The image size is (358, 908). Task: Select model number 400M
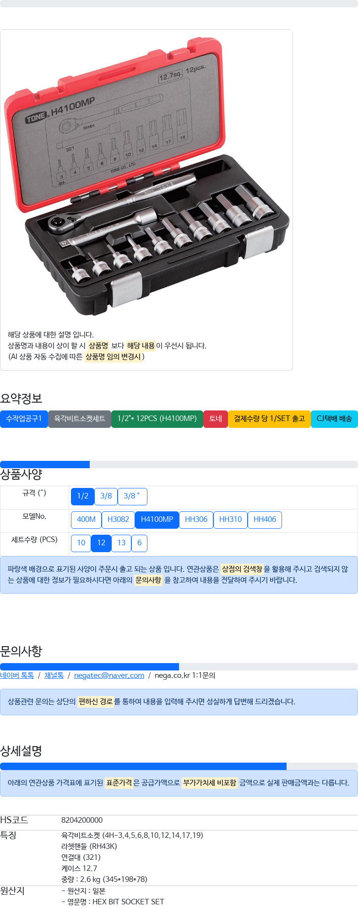tap(86, 520)
